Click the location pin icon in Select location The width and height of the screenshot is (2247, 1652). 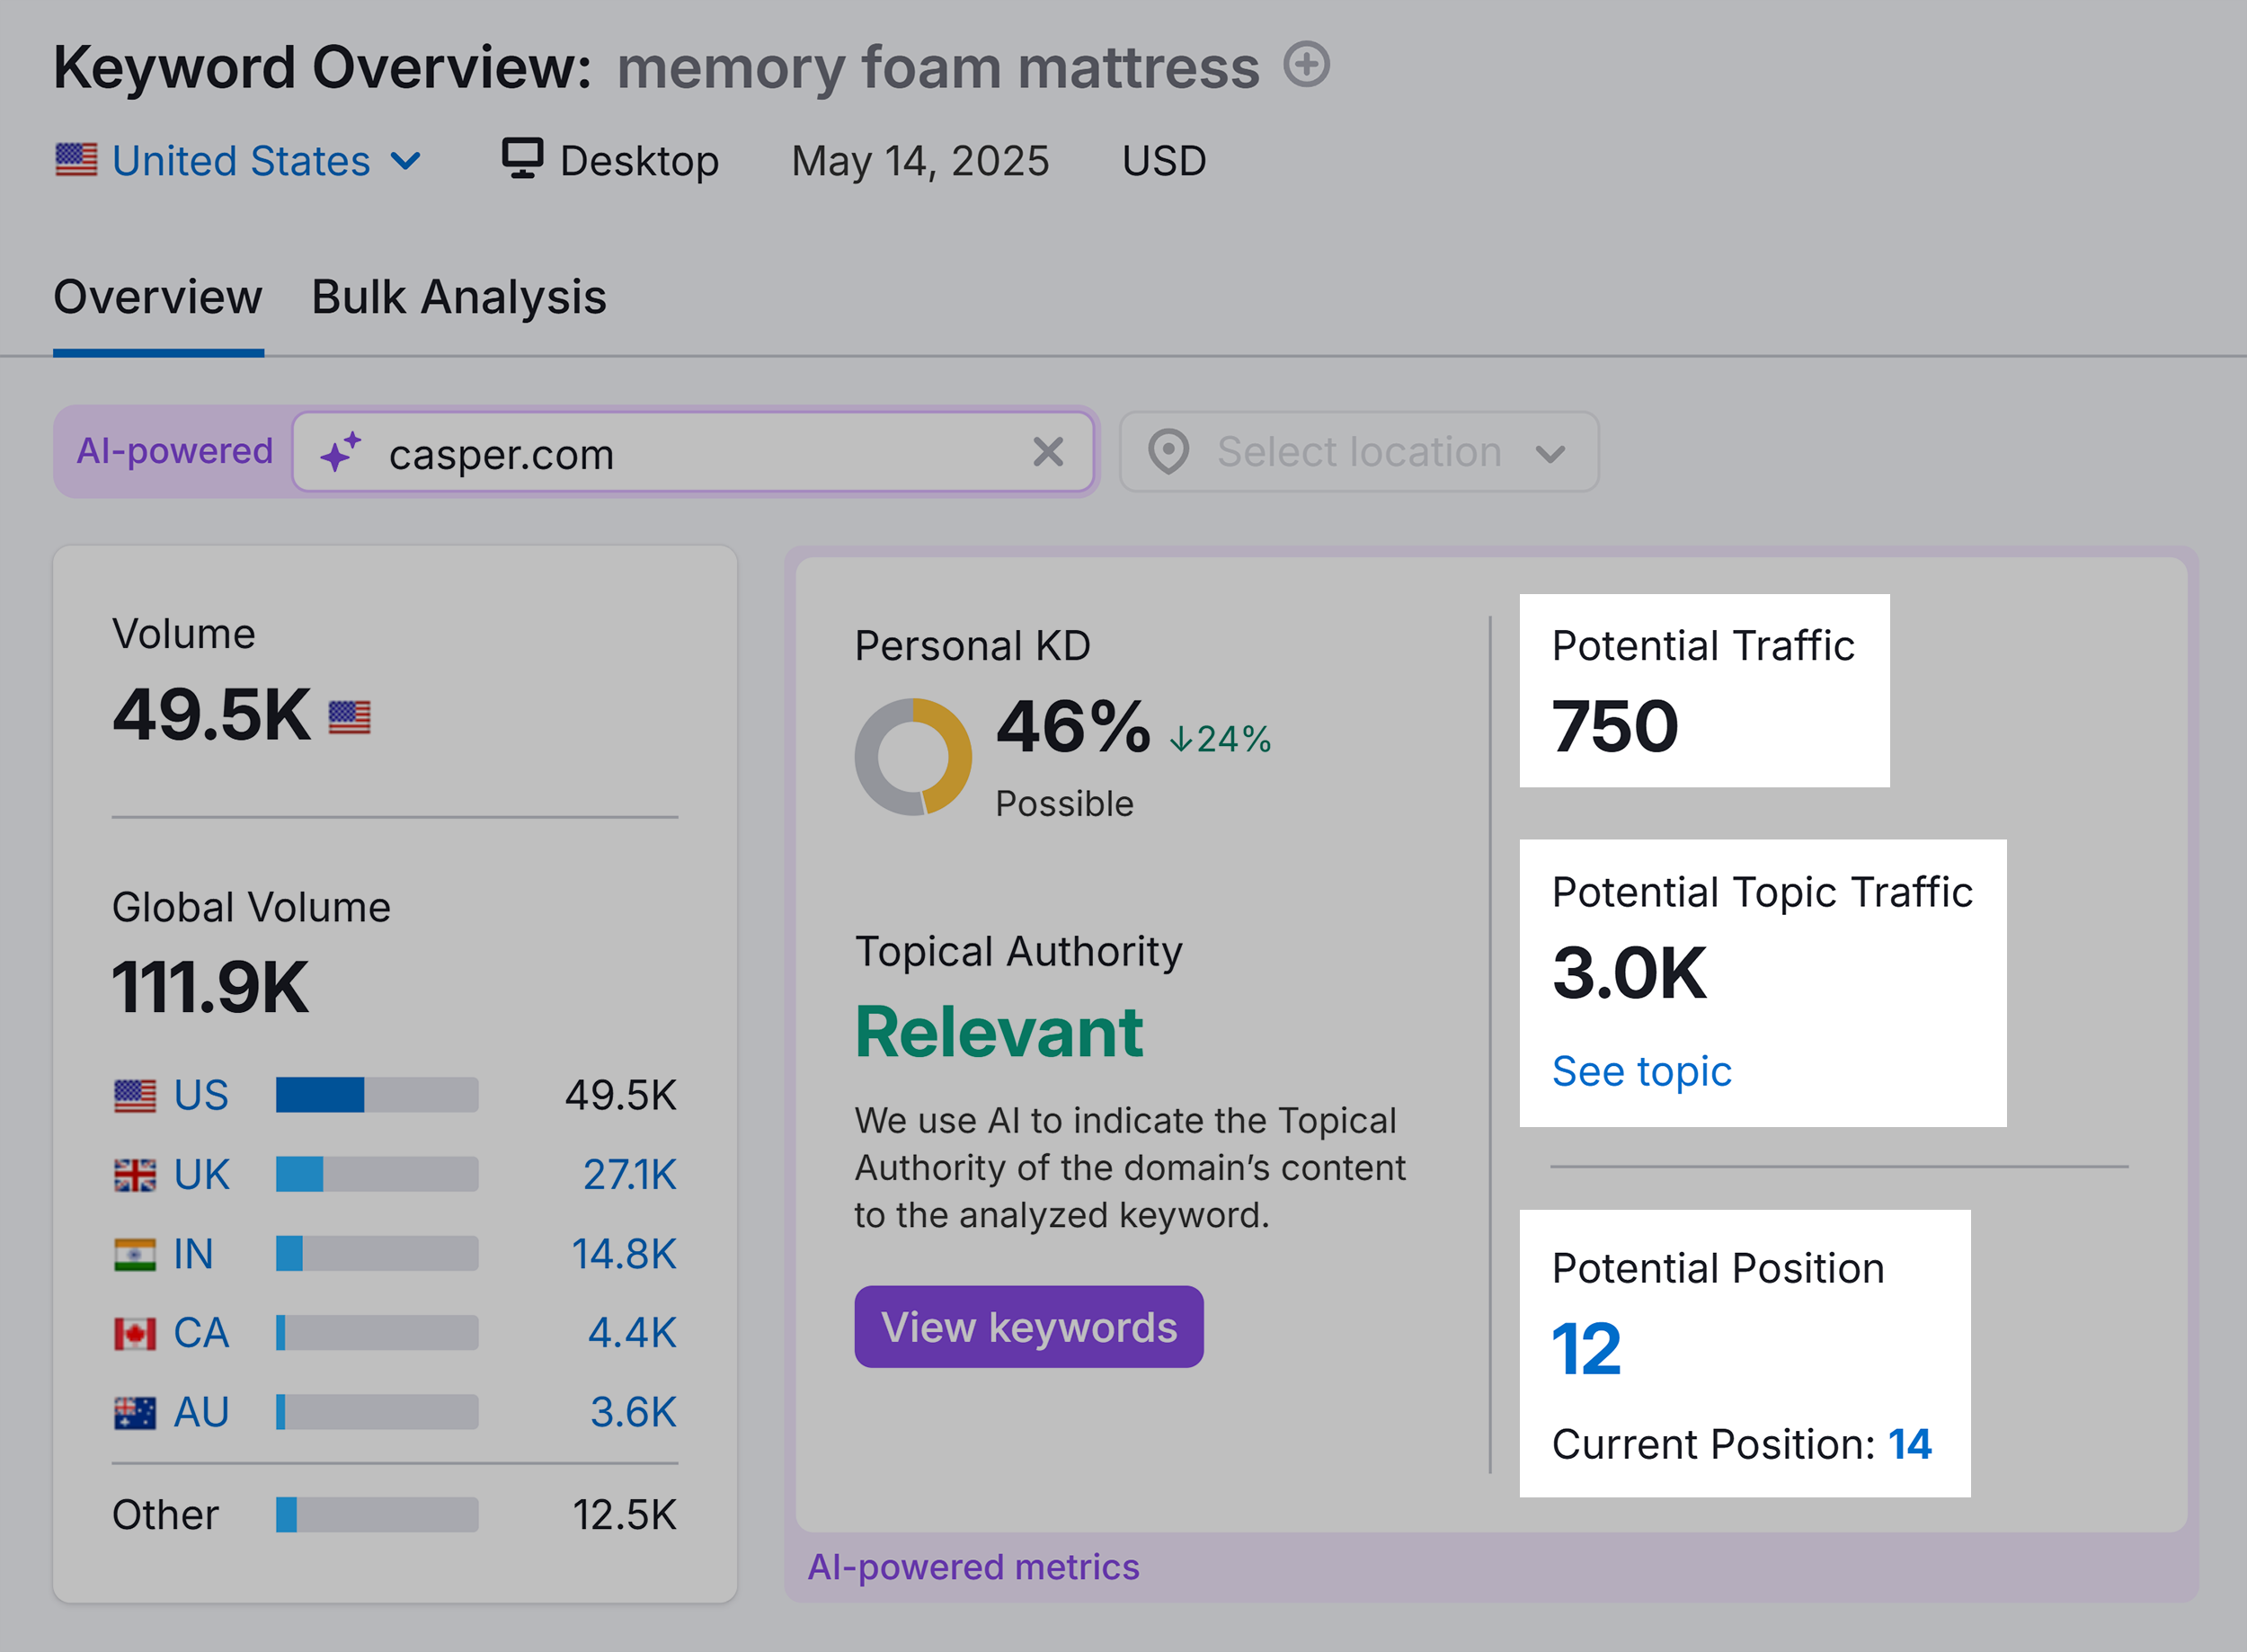click(x=1170, y=452)
